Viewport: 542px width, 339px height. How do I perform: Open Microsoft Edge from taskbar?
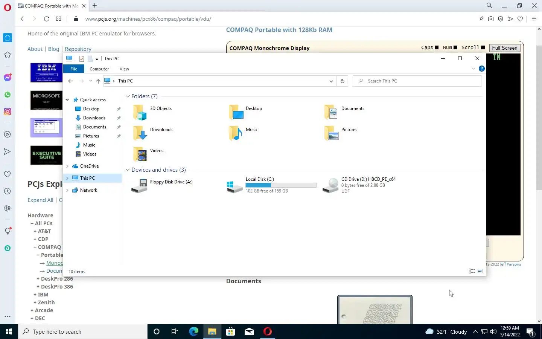(x=193, y=331)
